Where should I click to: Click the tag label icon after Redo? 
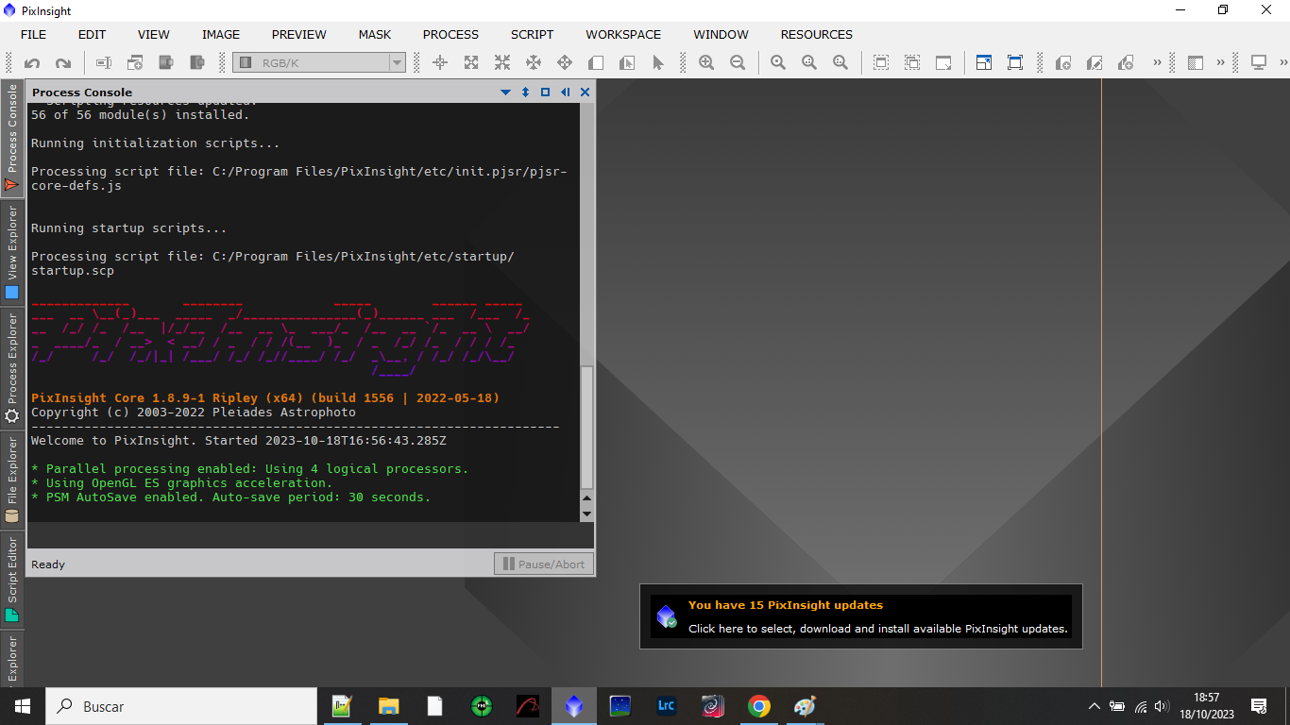104,63
